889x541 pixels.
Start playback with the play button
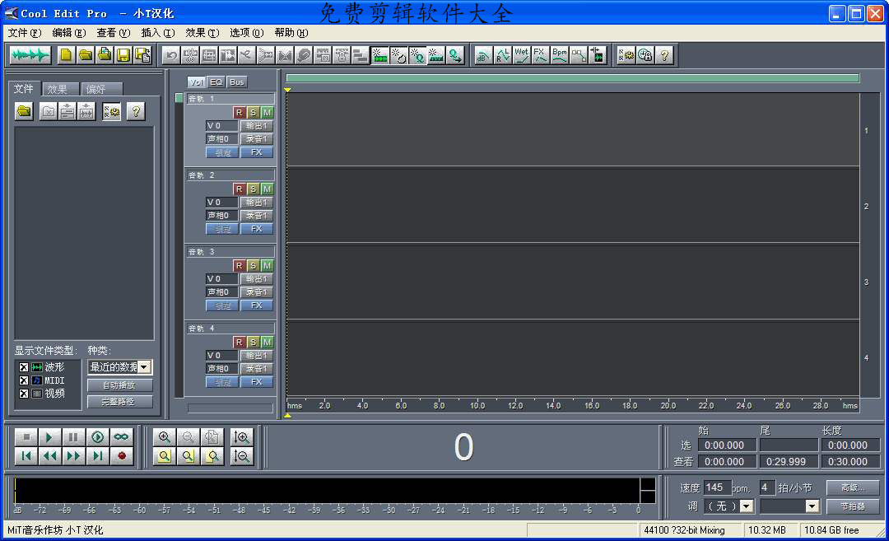coord(49,436)
